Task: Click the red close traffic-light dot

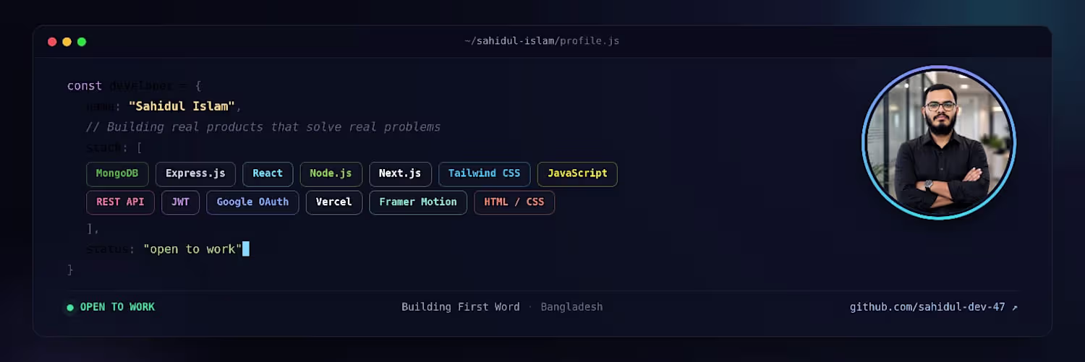Action: click(52, 42)
